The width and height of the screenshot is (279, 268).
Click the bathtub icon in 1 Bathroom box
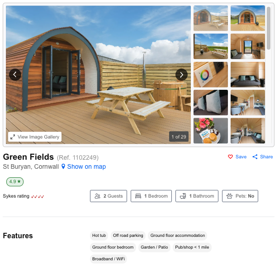(183, 196)
